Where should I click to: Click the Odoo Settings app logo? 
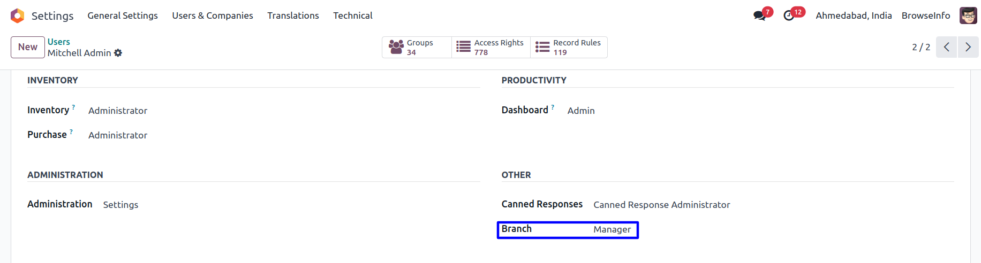[18, 16]
